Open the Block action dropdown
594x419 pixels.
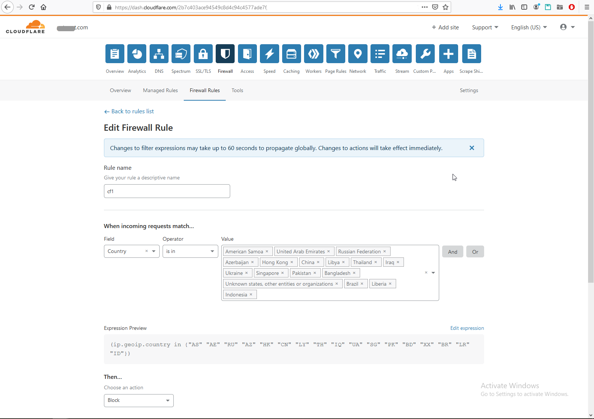click(x=139, y=400)
